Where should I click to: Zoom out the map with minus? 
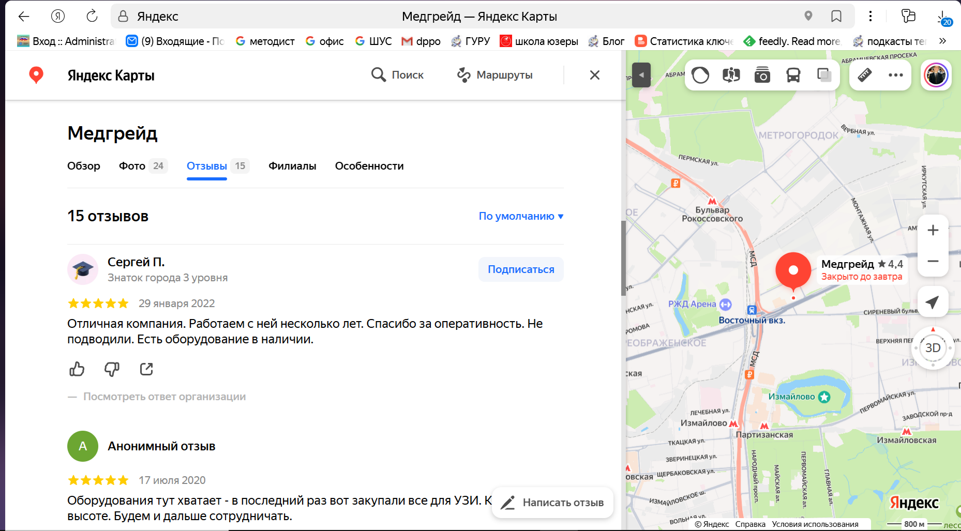933,261
